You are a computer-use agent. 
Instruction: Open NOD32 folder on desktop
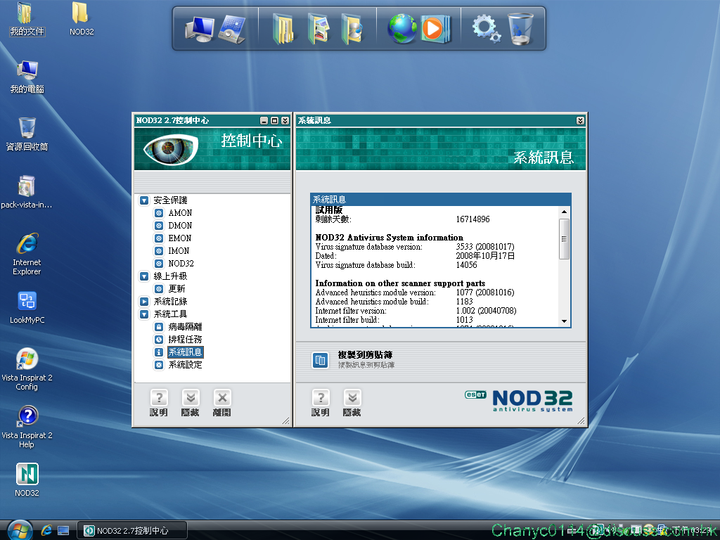point(82,19)
